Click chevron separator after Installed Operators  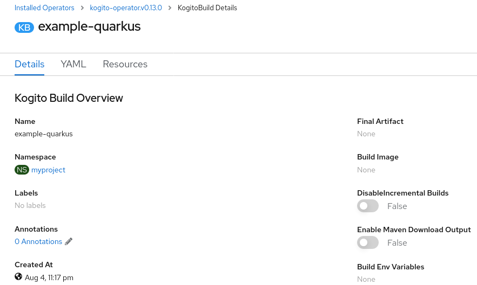[82, 8]
